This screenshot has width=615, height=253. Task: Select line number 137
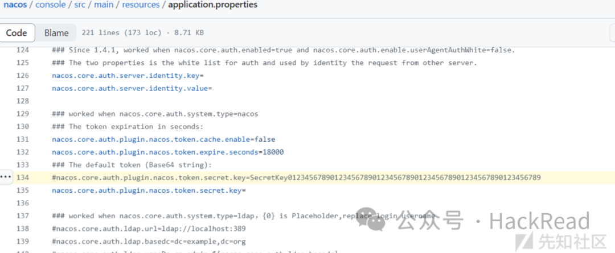tap(22, 216)
